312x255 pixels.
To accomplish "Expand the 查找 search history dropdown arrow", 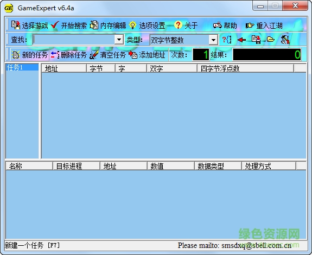I will (x=119, y=40).
